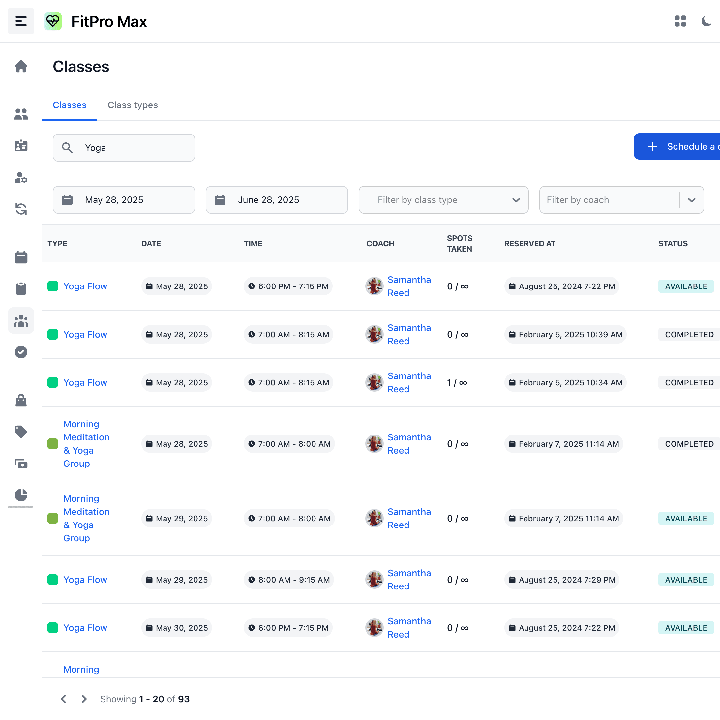Viewport: 720px width, 720px height.
Task: Open the pie chart reports icon
Action: point(21,495)
